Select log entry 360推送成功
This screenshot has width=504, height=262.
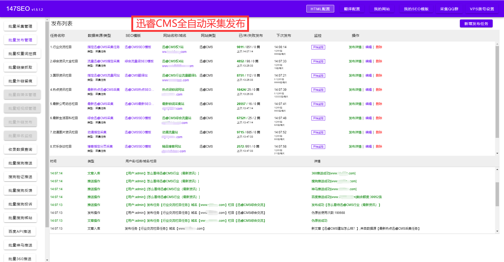tap(333, 173)
